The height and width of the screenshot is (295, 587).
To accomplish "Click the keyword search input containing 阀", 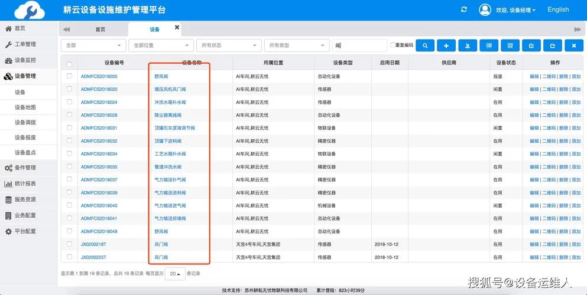I will point(359,45).
